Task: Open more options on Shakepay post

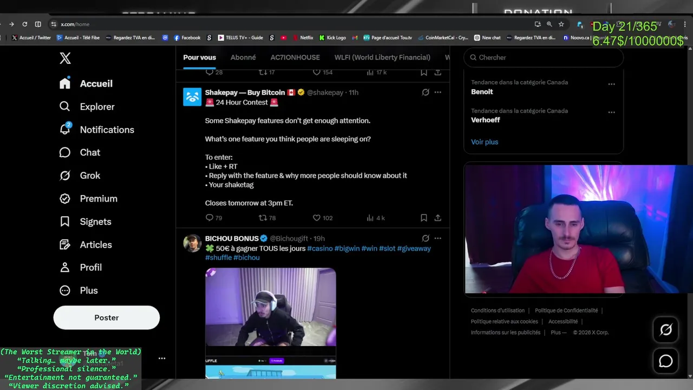Action: [437, 93]
